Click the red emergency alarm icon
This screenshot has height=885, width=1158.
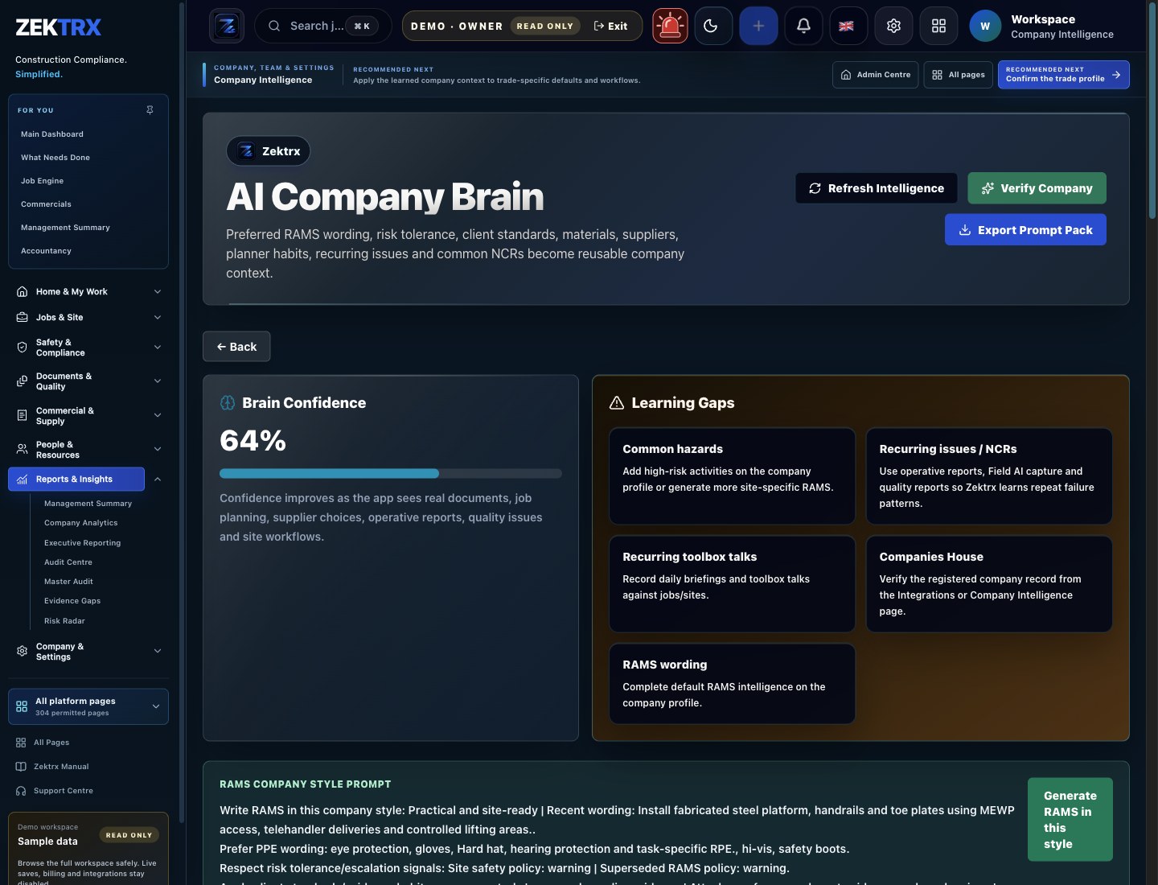pyautogui.click(x=670, y=26)
